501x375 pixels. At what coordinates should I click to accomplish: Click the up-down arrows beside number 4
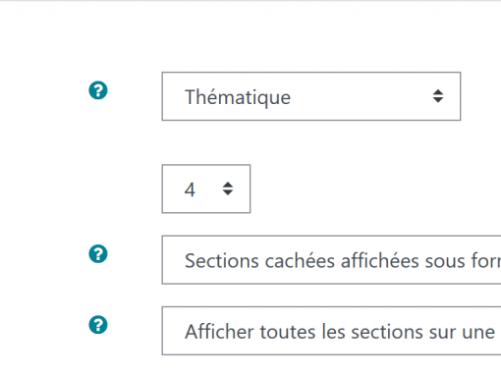[x=228, y=188]
